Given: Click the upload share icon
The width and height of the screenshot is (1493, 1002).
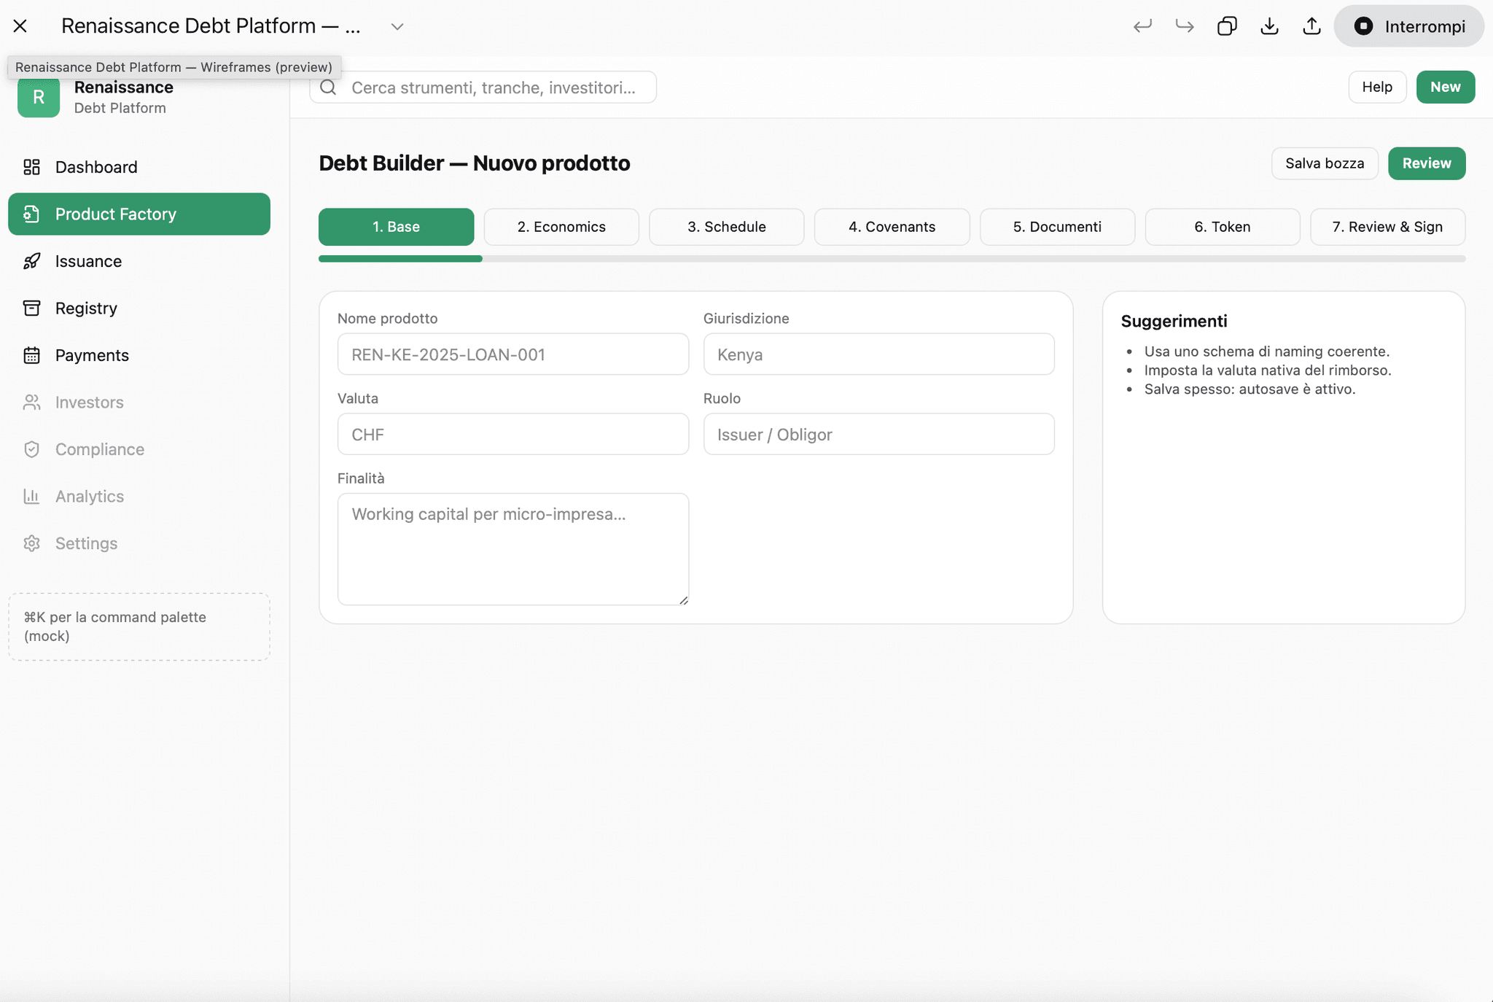Looking at the screenshot, I should (x=1311, y=26).
